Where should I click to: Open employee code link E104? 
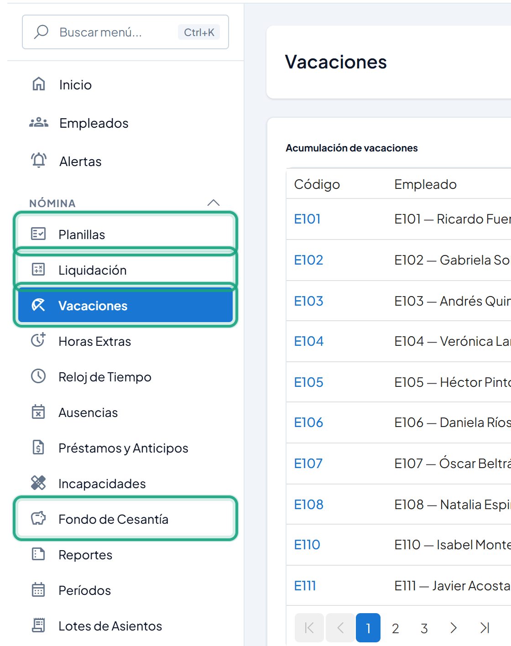tap(308, 341)
